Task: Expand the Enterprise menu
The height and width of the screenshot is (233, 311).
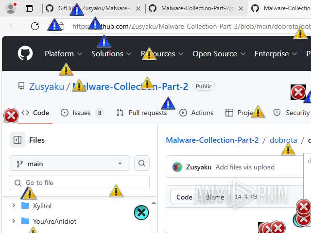Action: (x=276, y=54)
